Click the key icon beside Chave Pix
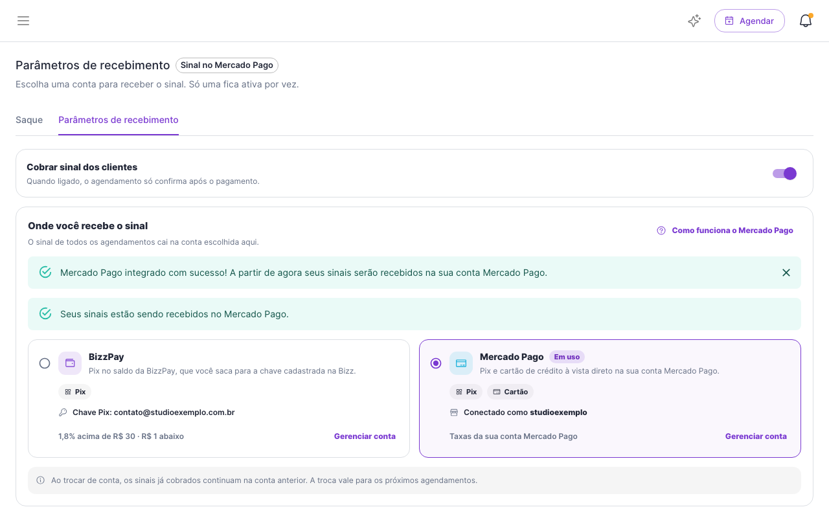The width and height of the screenshot is (829, 518). click(63, 412)
